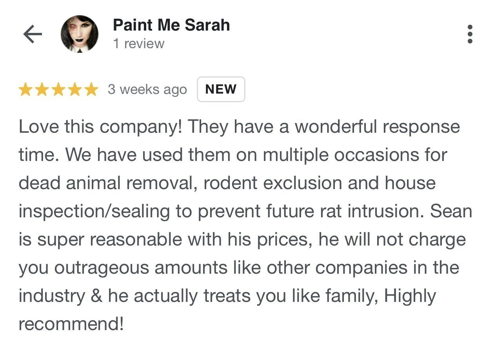Tap Paint Me Sarah's profile picture
Viewport: 503px width, 343px height.
pyautogui.click(x=80, y=34)
